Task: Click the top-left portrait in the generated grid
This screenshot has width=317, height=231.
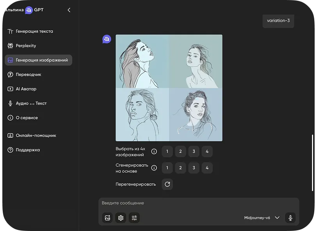Action: coord(142,61)
